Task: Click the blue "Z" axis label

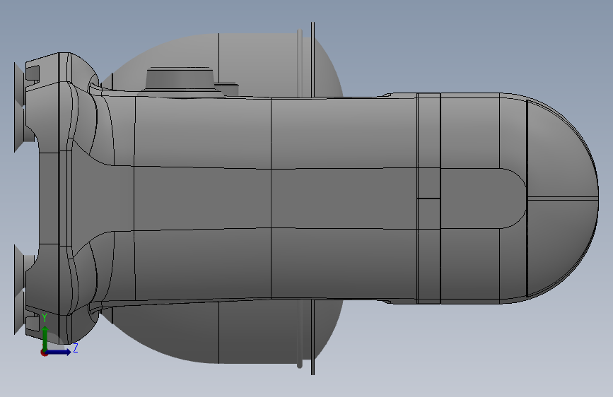Action: (x=76, y=348)
